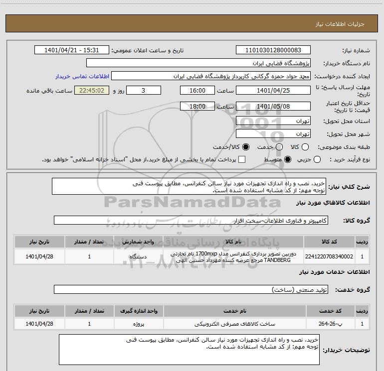Click goods table header تعداد / مقدار

pos(89,242)
